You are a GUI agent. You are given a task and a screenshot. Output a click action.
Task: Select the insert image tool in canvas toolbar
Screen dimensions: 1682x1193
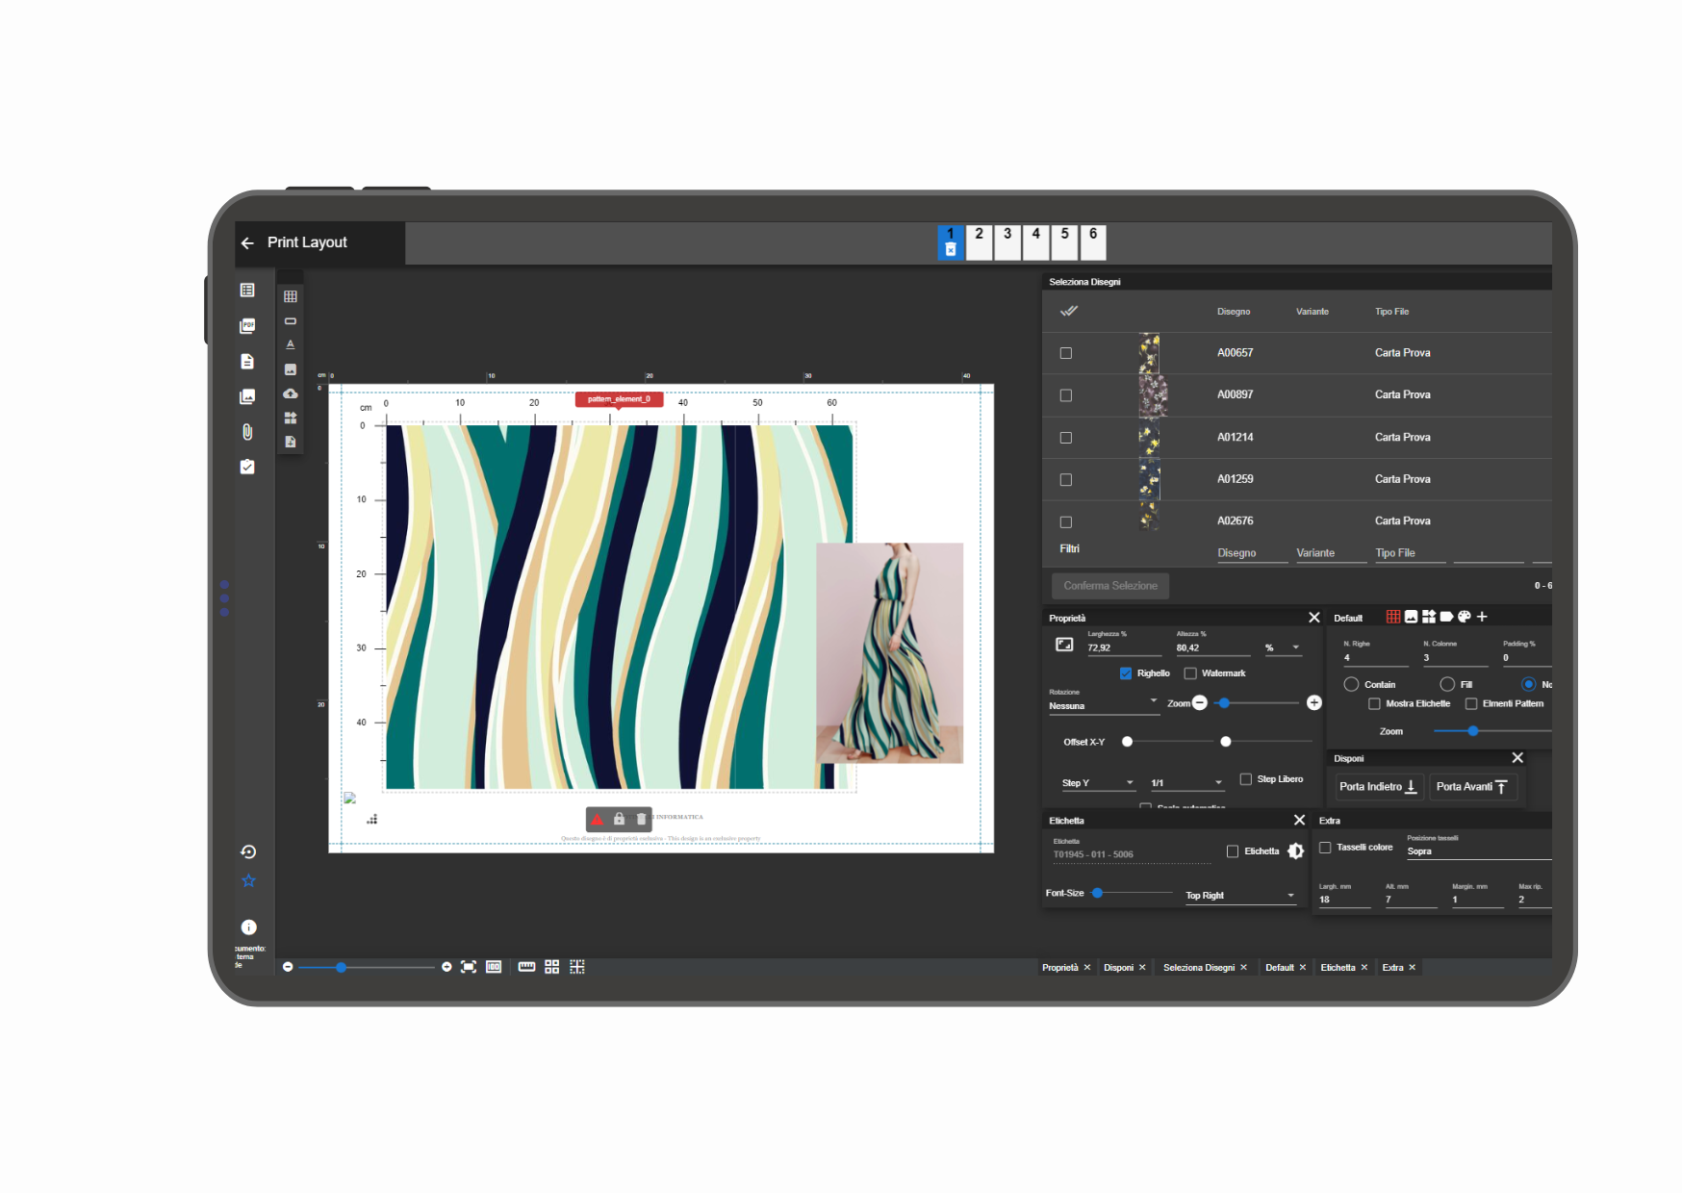point(291,369)
